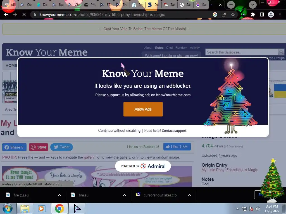Open the Rules navigation link
Screen dimensions: 286x214
159,48
